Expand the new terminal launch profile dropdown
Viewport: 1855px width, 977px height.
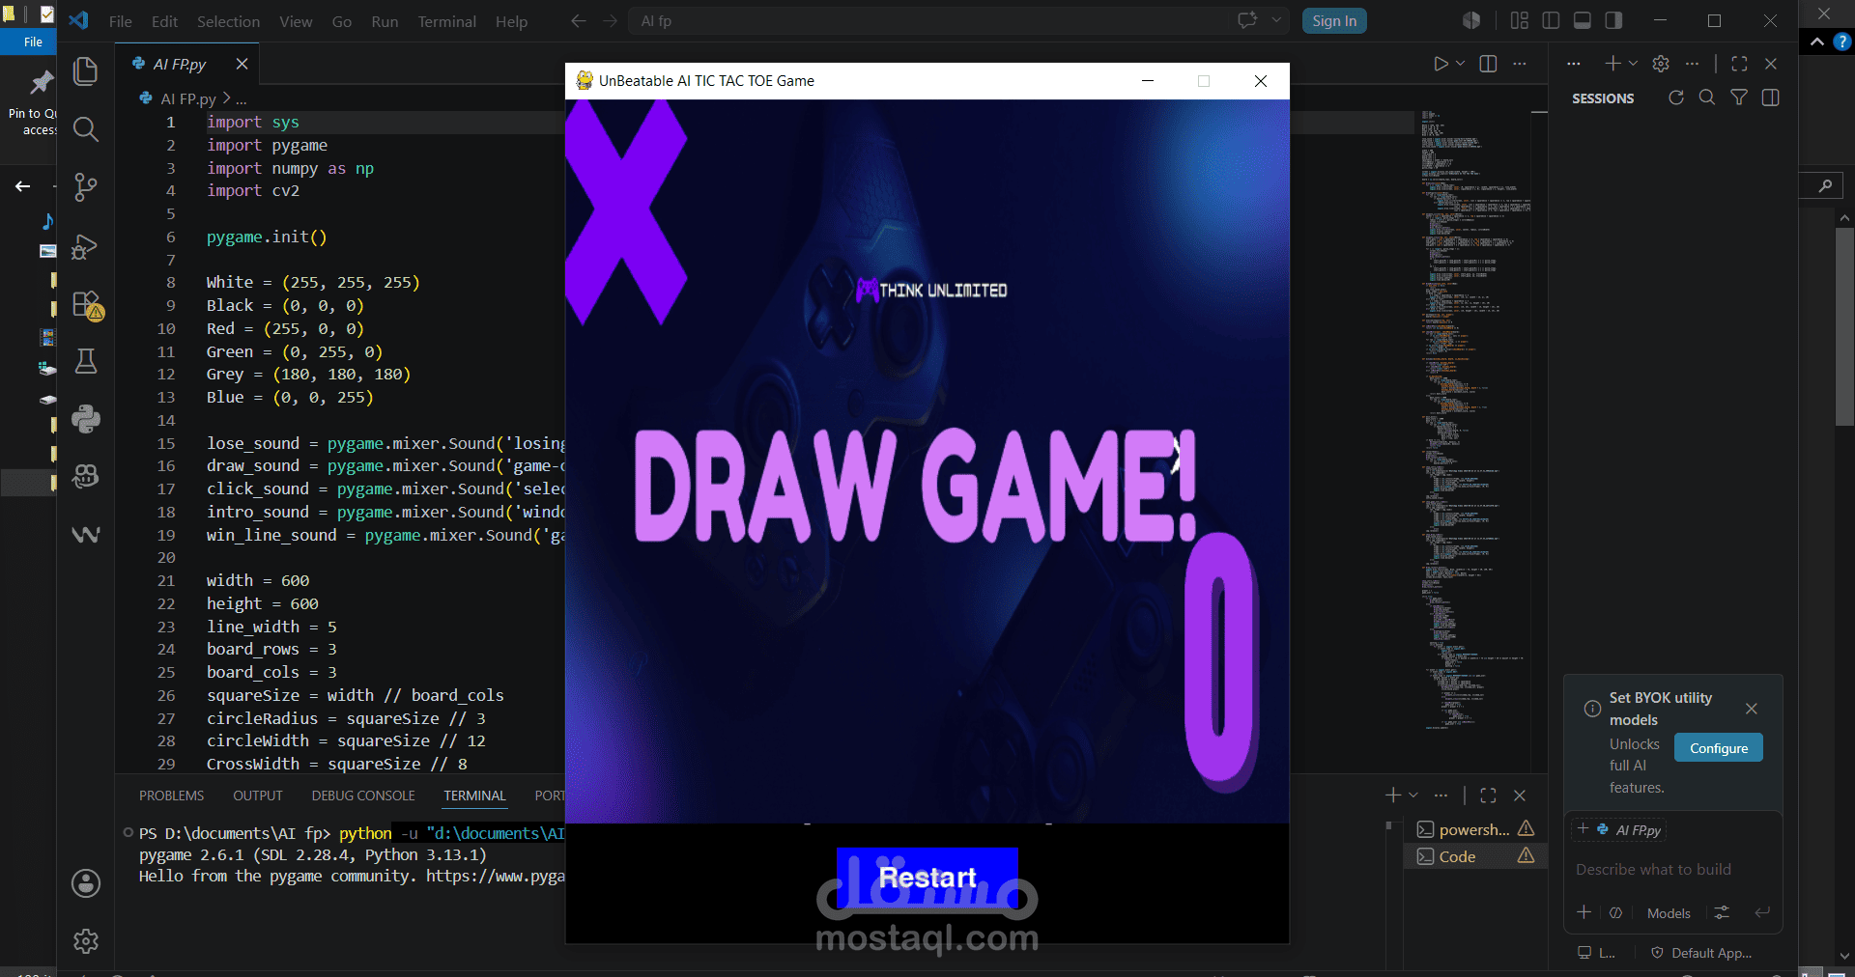pyautogui.click(x=1413, y=796)
